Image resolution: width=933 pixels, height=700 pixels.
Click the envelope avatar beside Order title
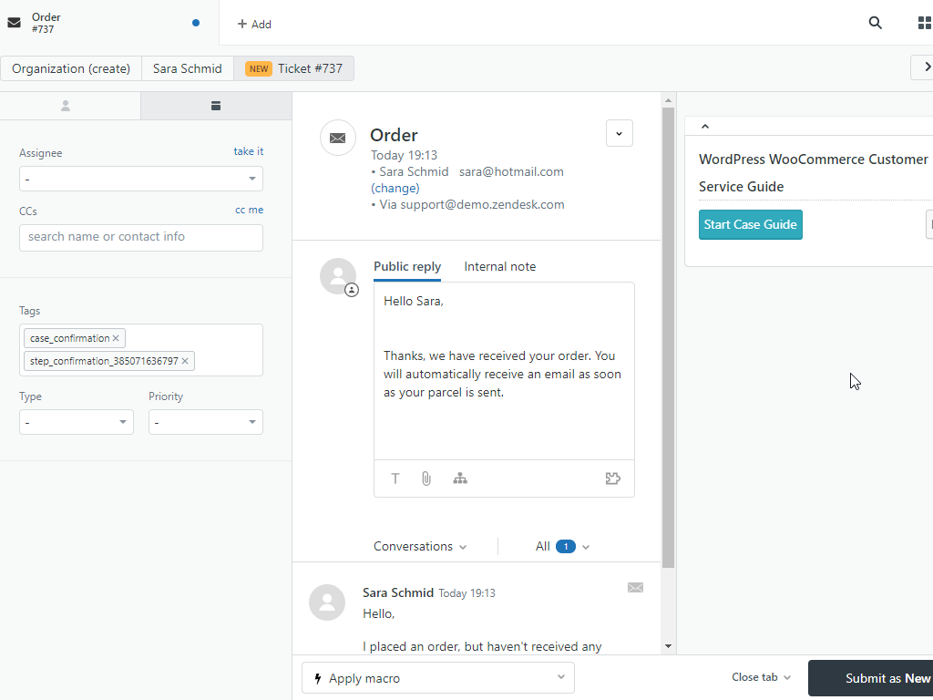click(338, 138)
